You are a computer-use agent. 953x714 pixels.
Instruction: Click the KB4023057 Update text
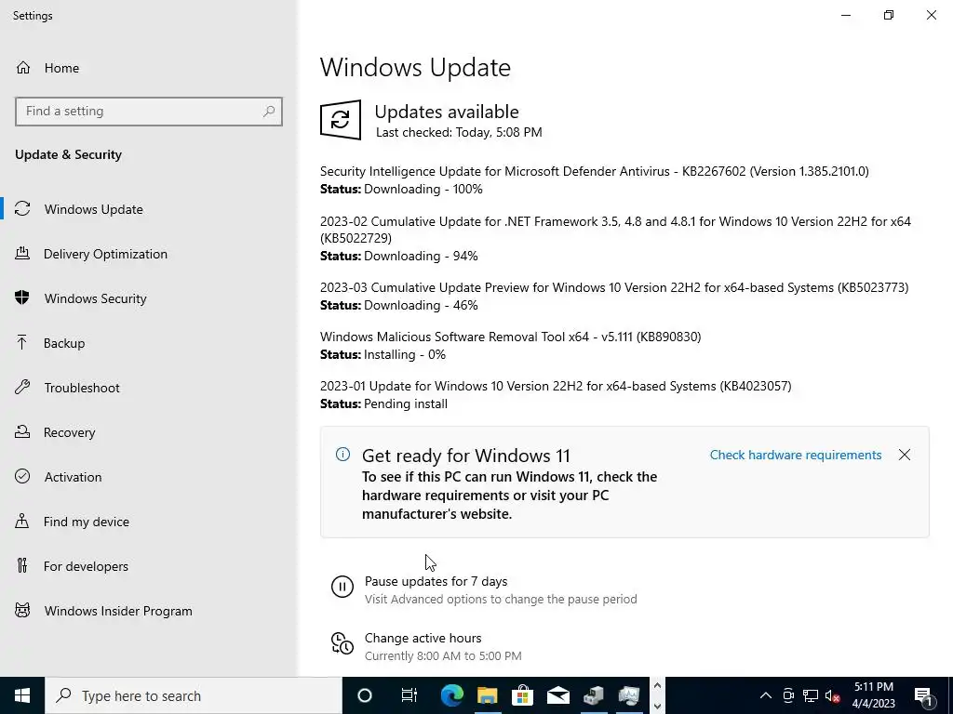556,386
